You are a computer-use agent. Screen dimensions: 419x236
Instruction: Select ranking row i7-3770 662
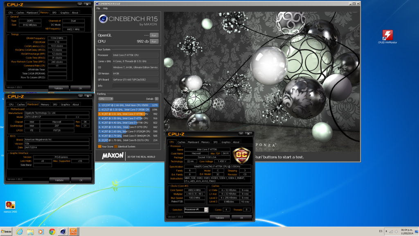click(128, 127)
